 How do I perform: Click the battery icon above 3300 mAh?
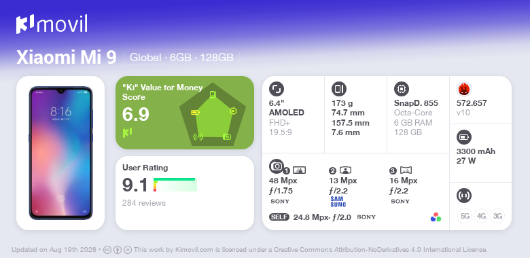click(x=463, y=137)
